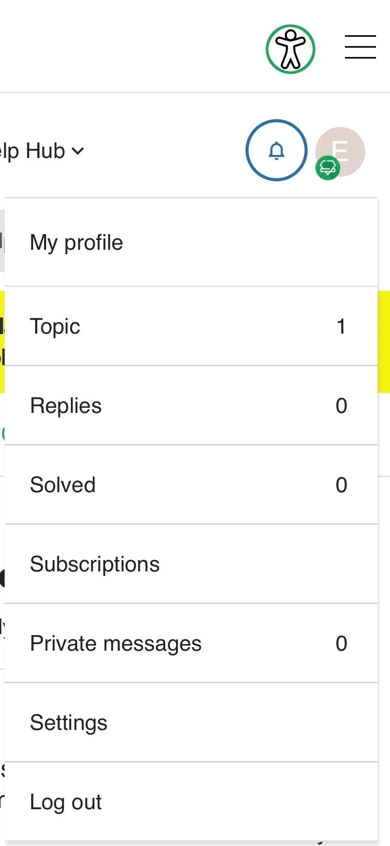390x846 pixels.
Task: Open the accessibility options icon
Action: (x=290, y=49)
